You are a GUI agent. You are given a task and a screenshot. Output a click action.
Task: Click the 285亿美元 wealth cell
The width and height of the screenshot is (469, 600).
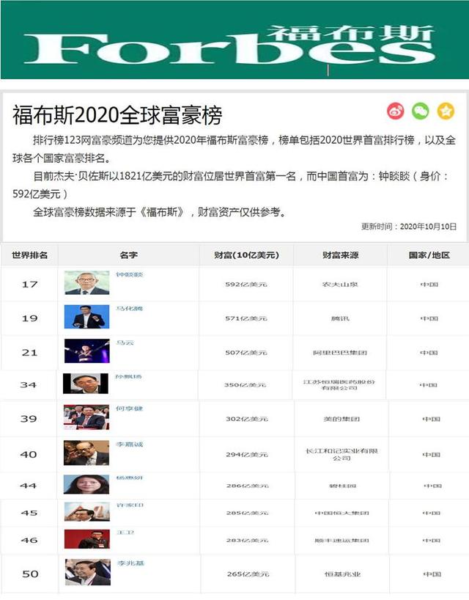click(247, 513)
